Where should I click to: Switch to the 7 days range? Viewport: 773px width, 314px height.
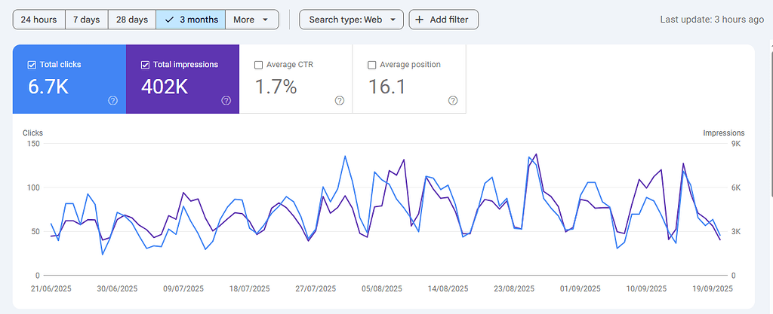tap(87, 20)
